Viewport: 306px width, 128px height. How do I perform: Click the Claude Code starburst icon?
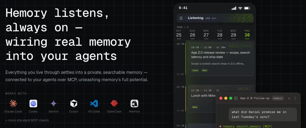click(x=13, y=103)
